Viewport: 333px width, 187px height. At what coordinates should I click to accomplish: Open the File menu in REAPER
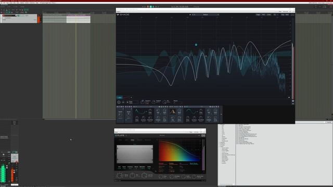pyautogui.click(x=1, y=3)
